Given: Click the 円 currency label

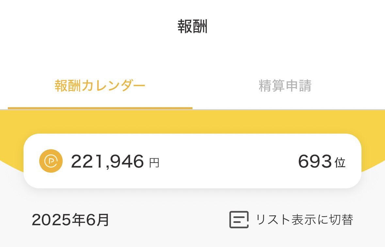Looking at the screenshot, I should [x=154, y=163].
